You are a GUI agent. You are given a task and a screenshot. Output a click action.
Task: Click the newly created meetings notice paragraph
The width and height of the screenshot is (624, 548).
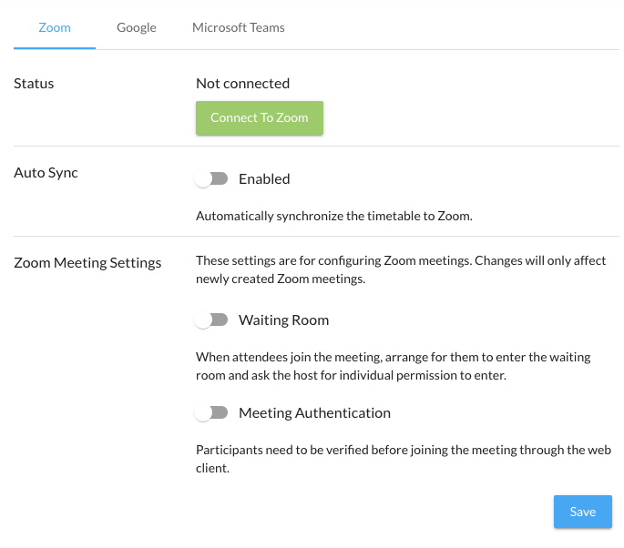[x=400, y=270]
